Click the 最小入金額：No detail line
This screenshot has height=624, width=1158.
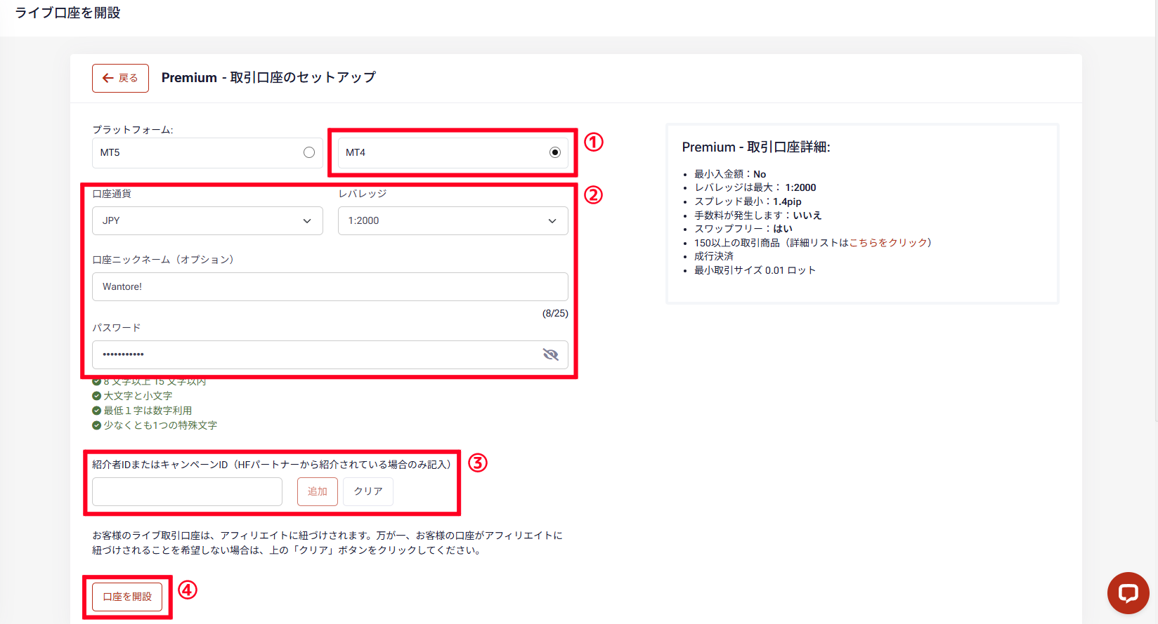[730, 174]
